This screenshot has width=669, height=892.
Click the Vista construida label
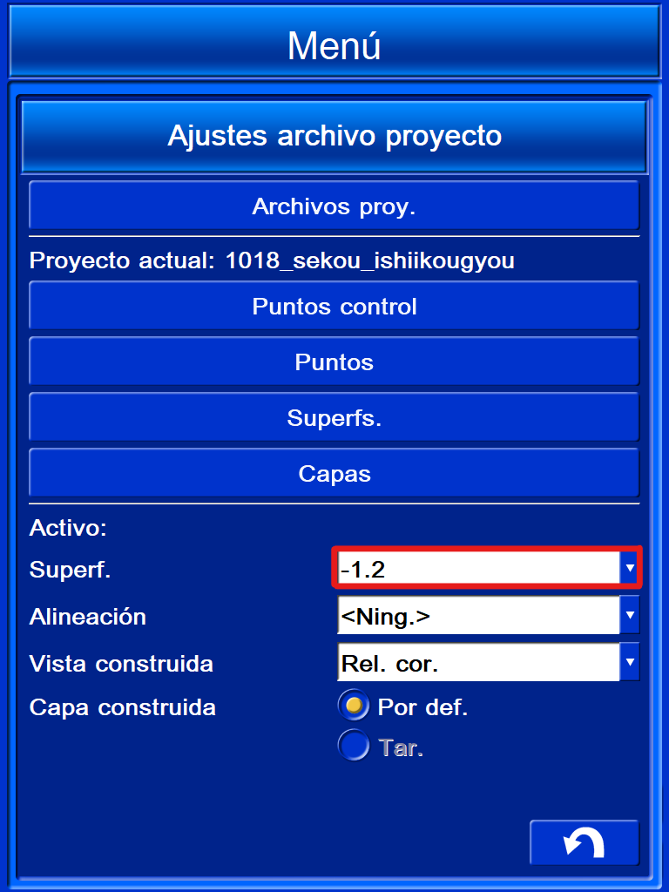click(x=121, y=663)
